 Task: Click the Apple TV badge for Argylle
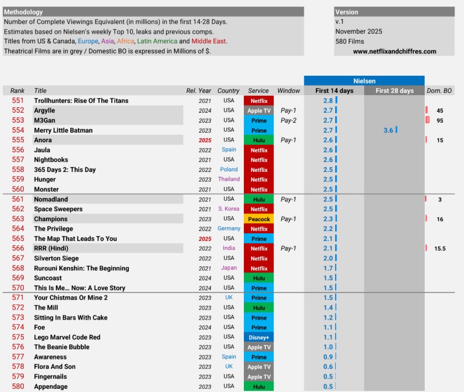[x=259, y=111]
